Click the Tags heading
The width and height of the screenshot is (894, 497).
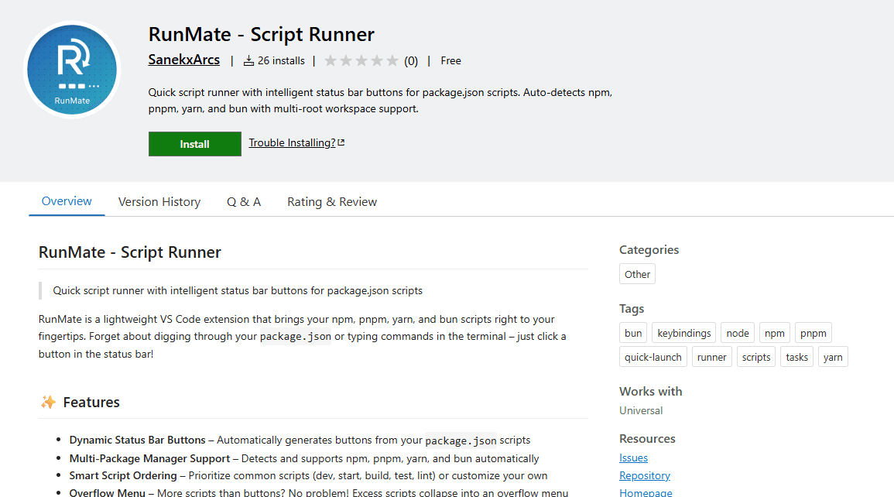(632, 309)
